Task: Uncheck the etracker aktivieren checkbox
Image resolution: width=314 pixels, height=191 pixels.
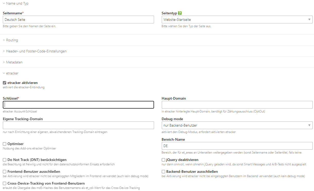Action: (5, 83)
